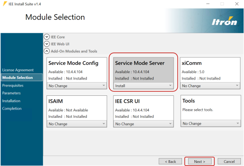Screen dimensions: 244x166
Task: Close the IEE Install Suite window
Action: point(236,4)
